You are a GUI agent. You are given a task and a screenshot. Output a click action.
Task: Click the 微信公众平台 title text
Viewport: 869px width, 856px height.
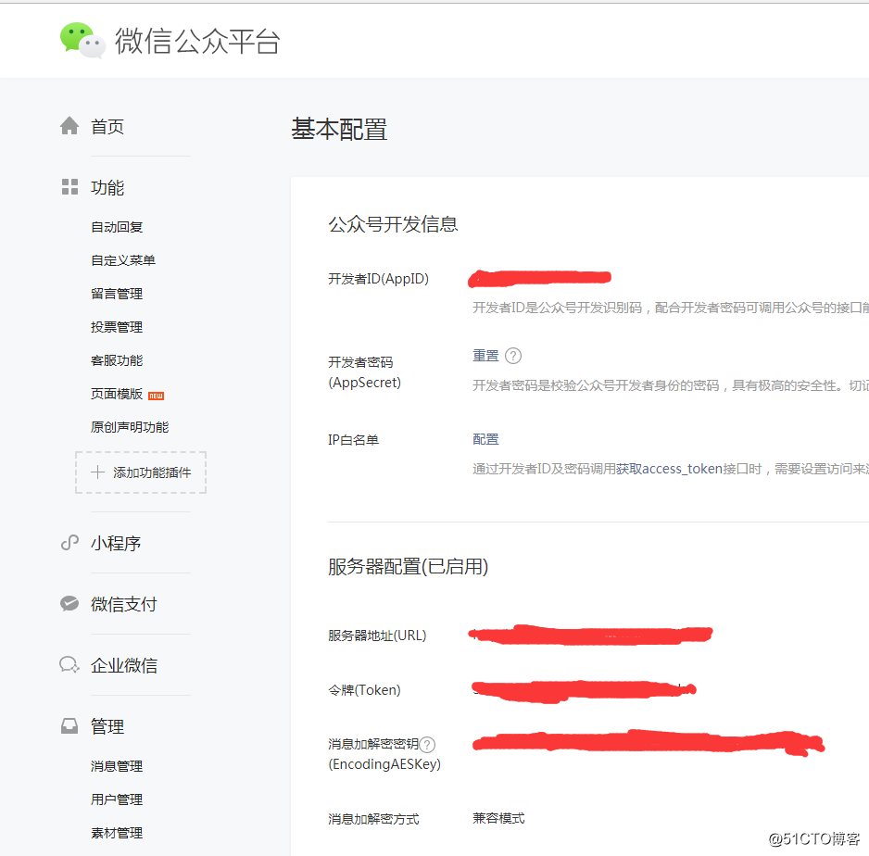pos(197,41)
